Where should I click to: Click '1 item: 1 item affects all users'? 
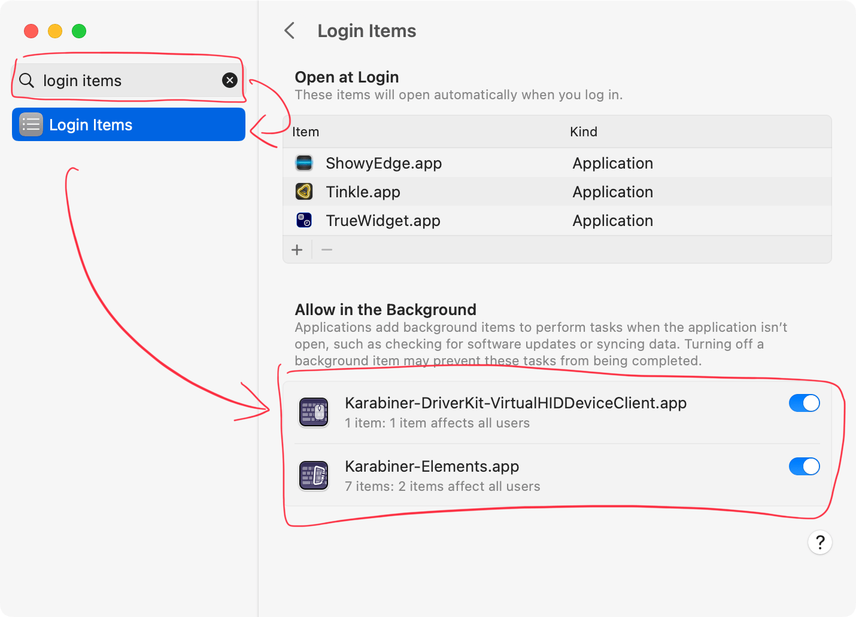(437, 423)
